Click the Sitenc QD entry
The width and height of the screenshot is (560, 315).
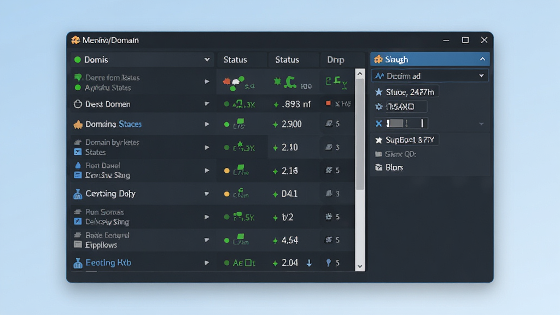396,154
